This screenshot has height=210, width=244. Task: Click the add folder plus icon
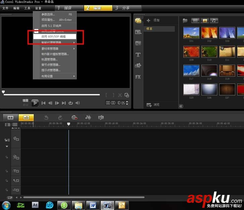[148, 20]
